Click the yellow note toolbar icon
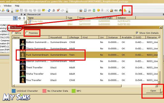The image size is (164, 103). pos(44,10)
